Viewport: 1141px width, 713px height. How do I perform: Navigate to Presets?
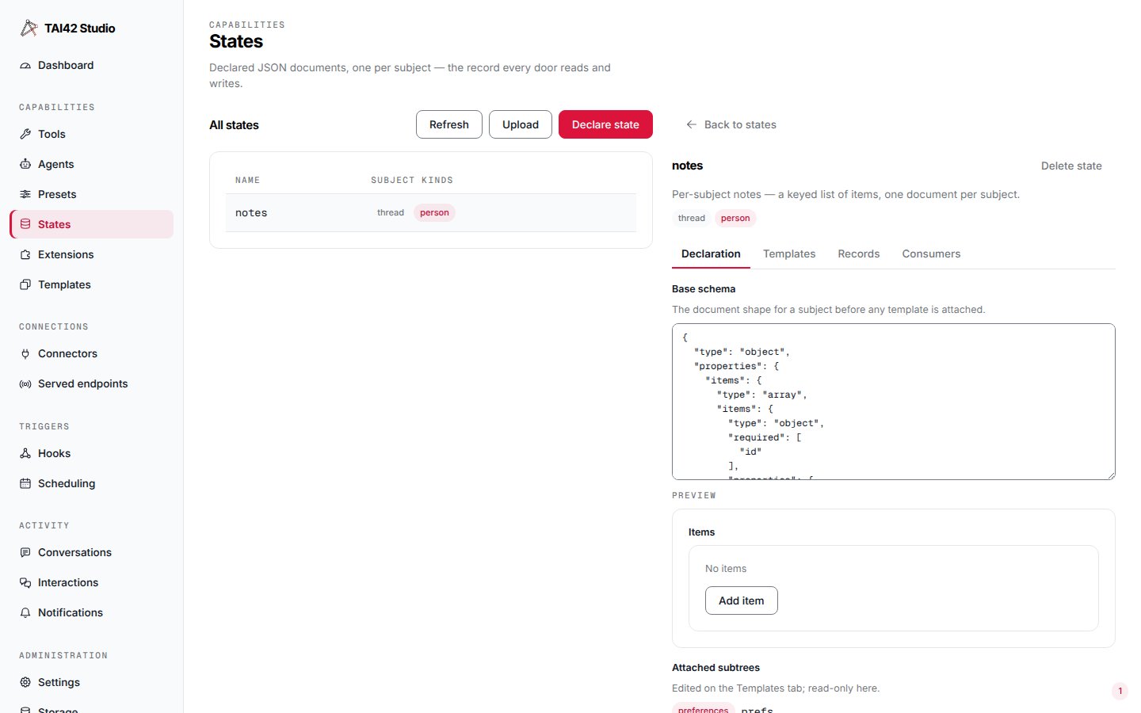(x=91, y=195)
